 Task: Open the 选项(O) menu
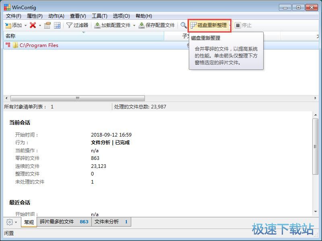click(x=121, y=16)
